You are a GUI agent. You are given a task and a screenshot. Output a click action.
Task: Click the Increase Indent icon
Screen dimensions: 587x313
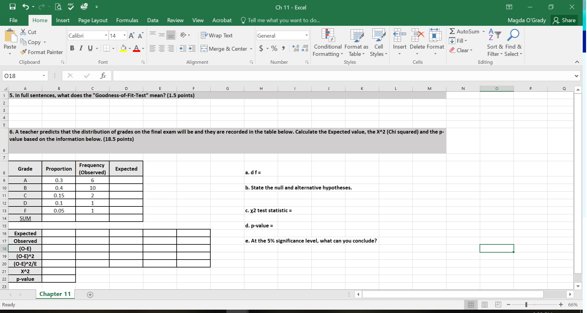[192, 49]
